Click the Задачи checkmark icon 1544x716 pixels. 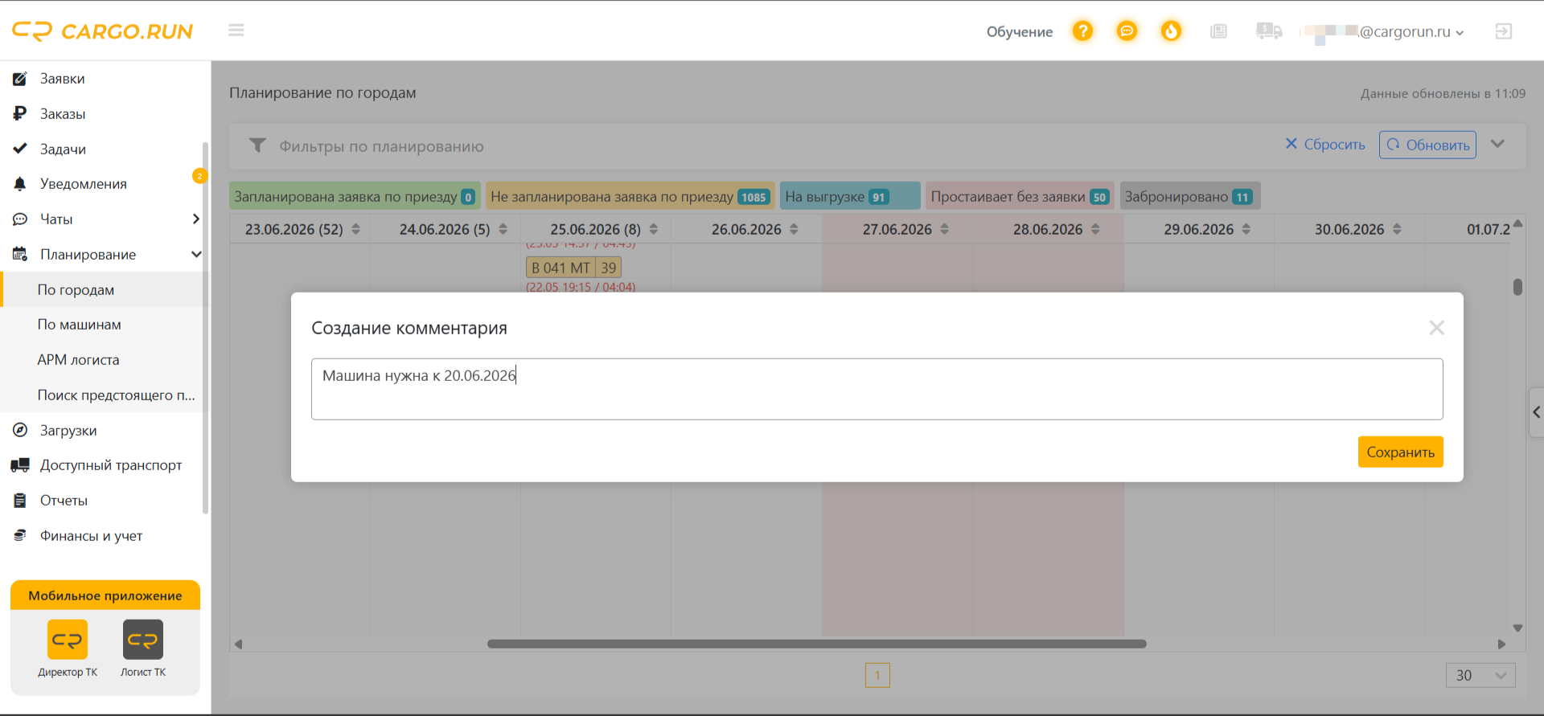(x=20, y=149)
